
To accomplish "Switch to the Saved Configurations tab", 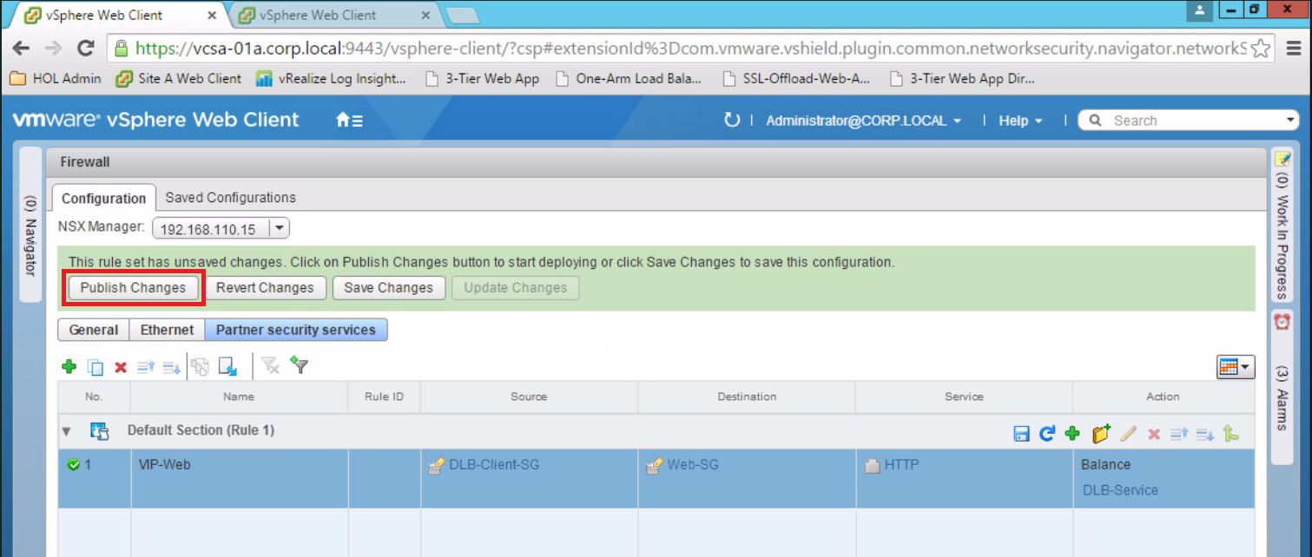I will (x=230, y=197).
